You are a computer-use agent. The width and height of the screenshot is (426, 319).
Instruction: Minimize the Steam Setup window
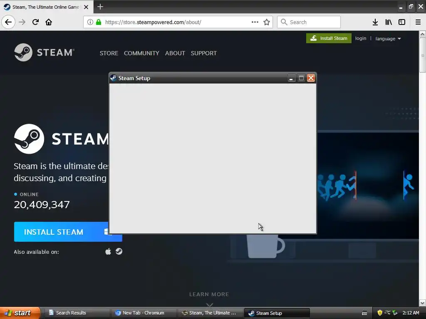click(291, 78)
